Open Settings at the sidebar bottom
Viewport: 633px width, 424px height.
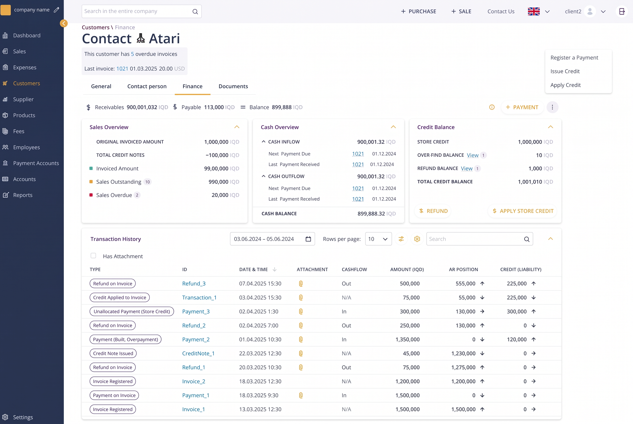click(x=23, y=417)
